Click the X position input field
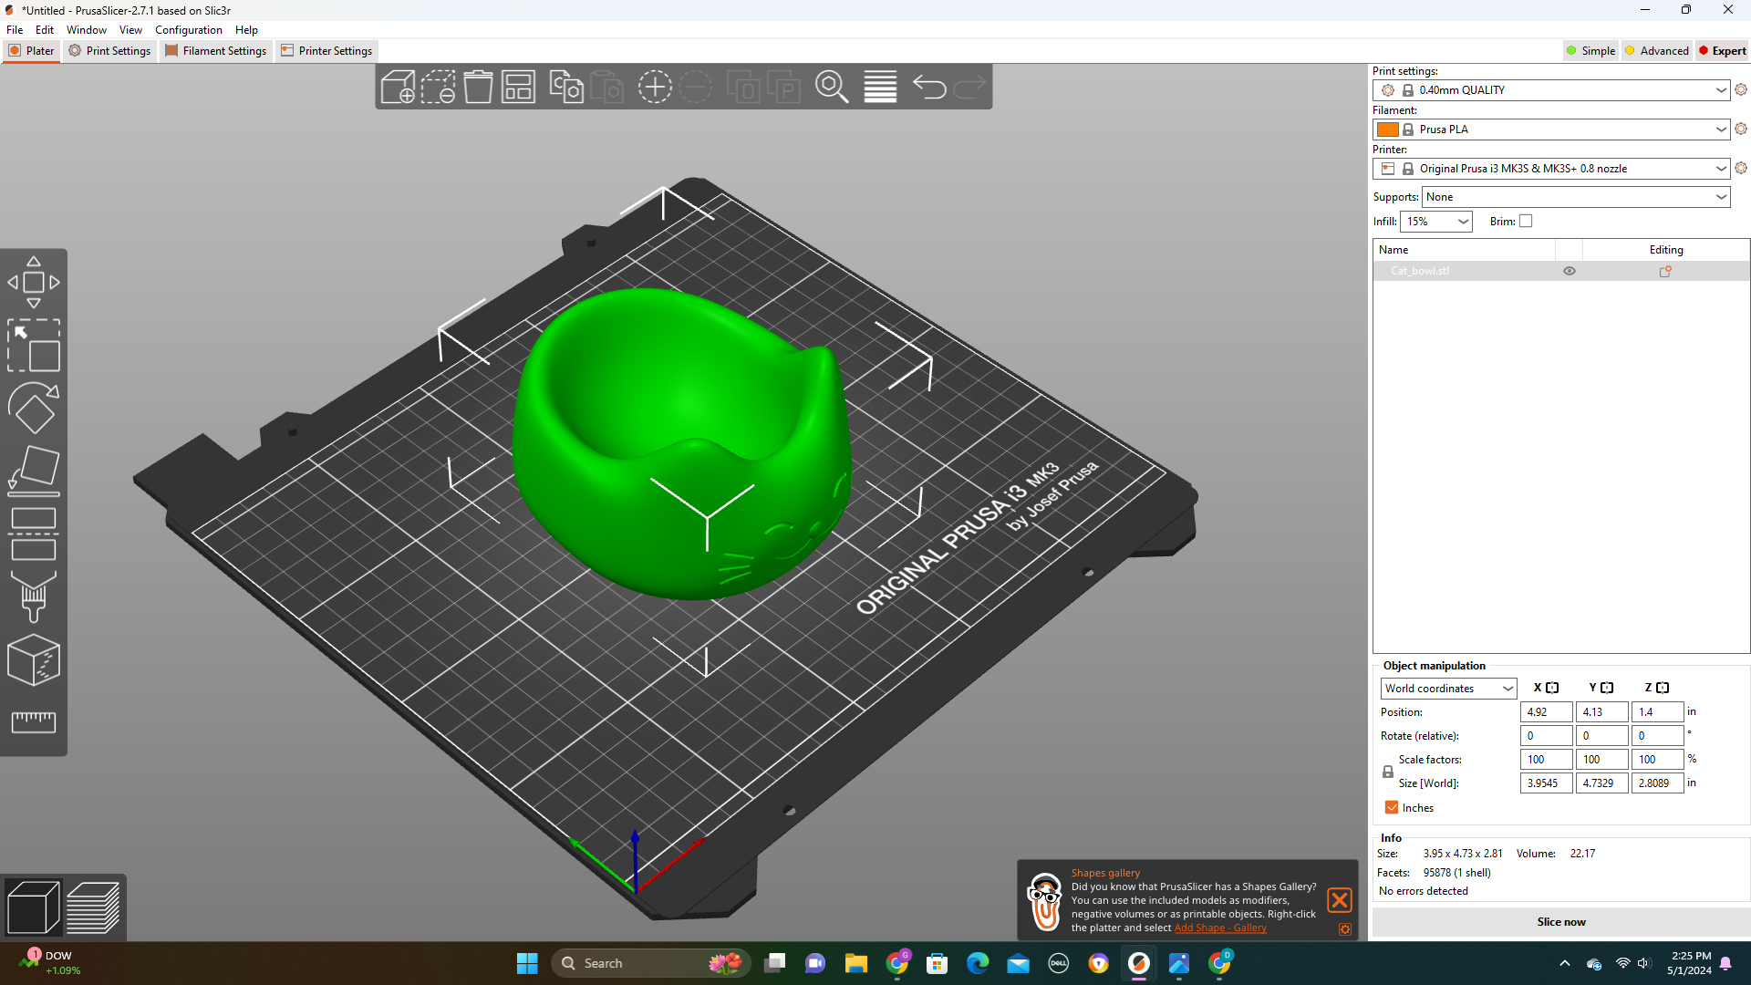The image size is (1751, 985). coord(1546,712)
